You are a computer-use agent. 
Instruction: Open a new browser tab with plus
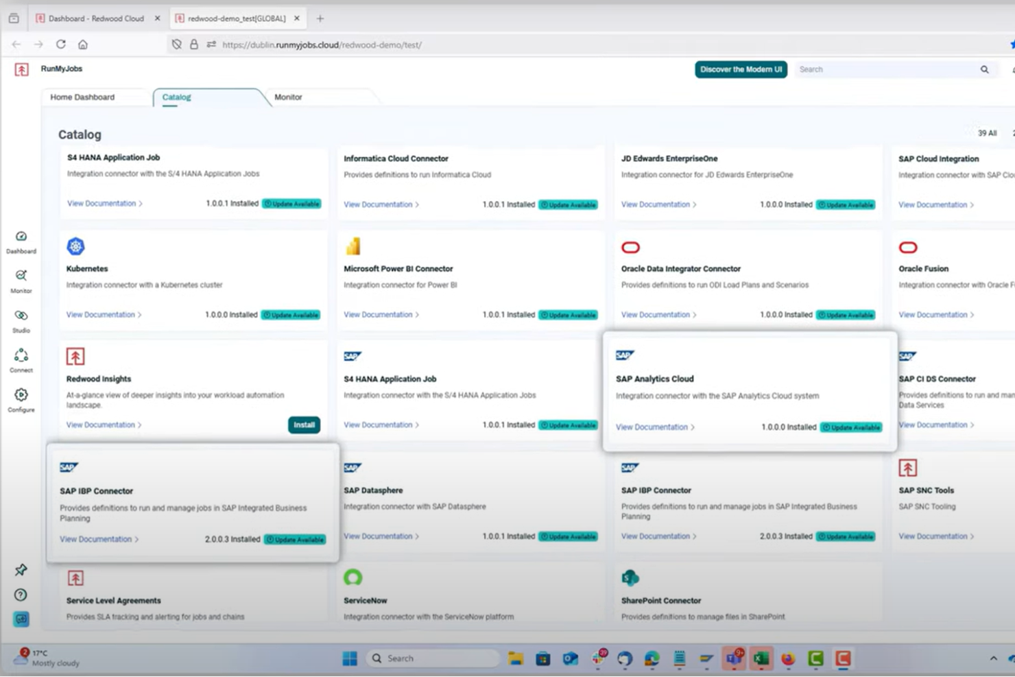[x=320, y=19]
